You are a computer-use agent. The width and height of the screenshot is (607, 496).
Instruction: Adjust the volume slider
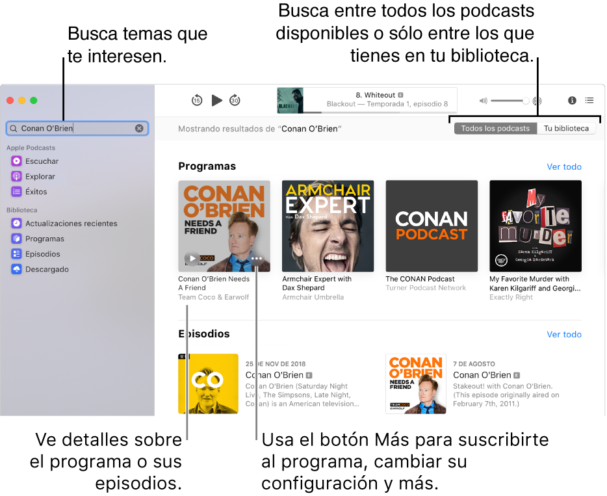[509, 100]
